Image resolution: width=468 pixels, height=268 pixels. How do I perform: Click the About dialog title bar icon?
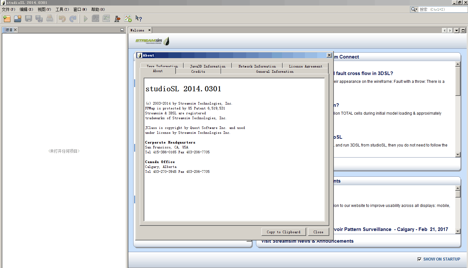139,55
